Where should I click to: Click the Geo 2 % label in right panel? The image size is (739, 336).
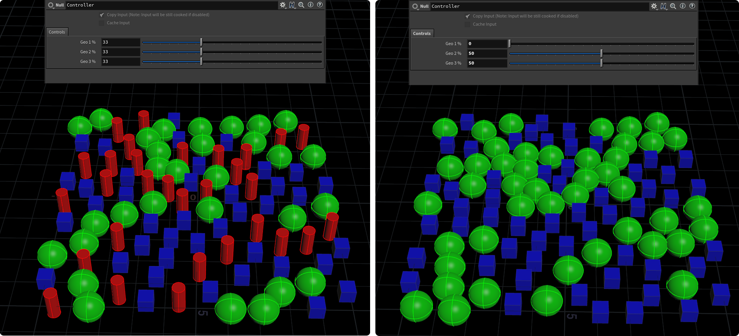[453, 54]
